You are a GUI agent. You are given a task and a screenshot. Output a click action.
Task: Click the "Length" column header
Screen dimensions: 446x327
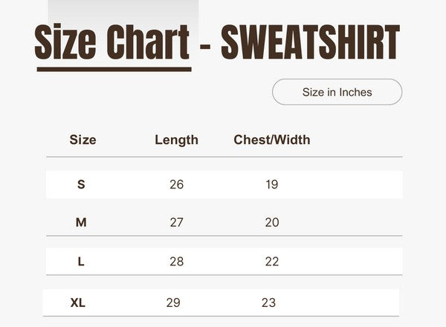click(176, 139)
